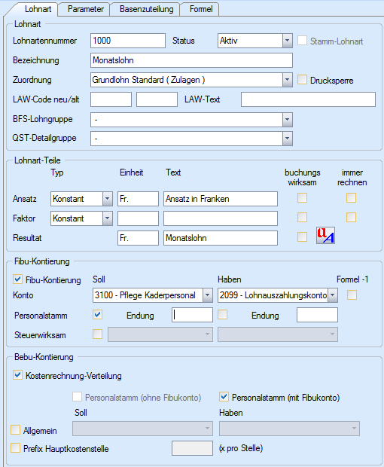Go to the Formel tab

point(201,9)
